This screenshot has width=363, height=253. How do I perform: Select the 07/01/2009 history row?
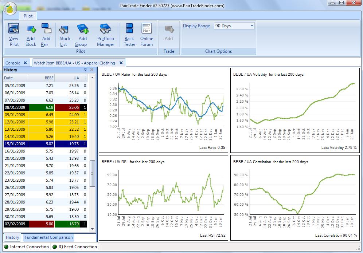pos(45,100)
